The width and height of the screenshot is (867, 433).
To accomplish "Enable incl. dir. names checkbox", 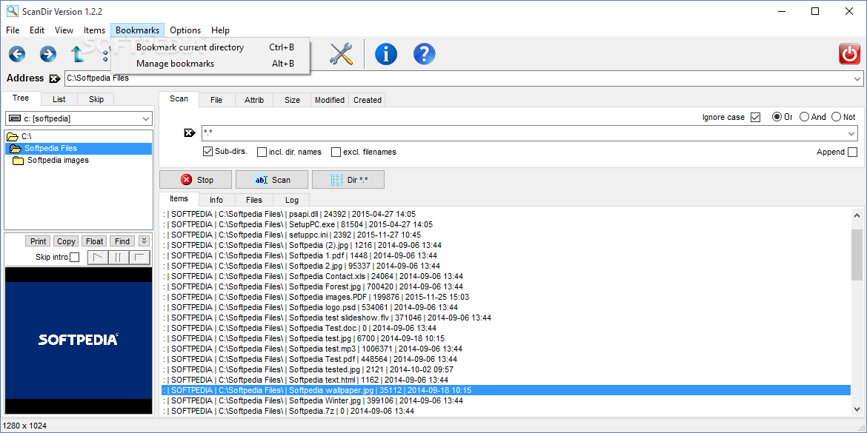I will [262, 152].
